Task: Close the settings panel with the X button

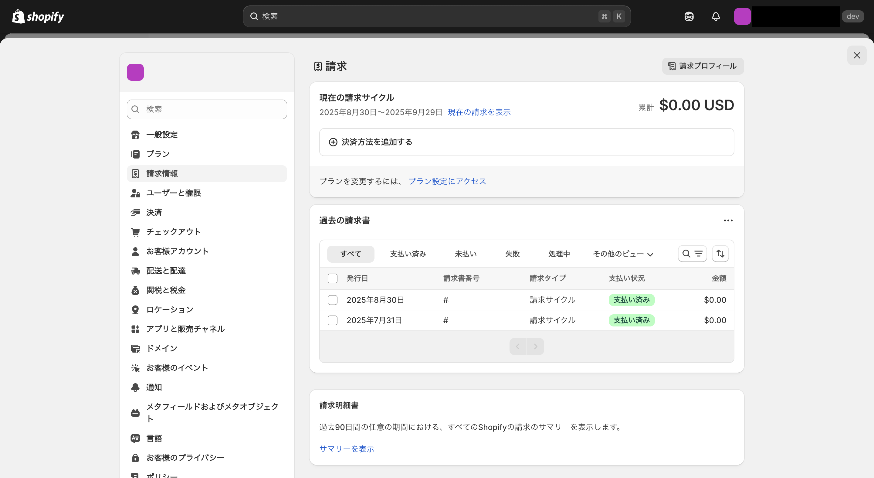Action: [857, 55]
